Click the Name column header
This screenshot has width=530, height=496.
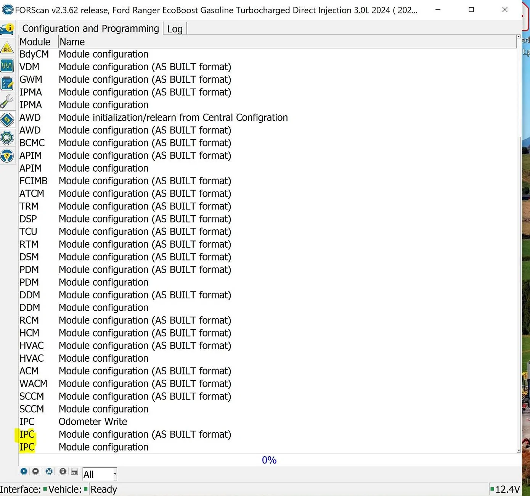coord(287,42)
